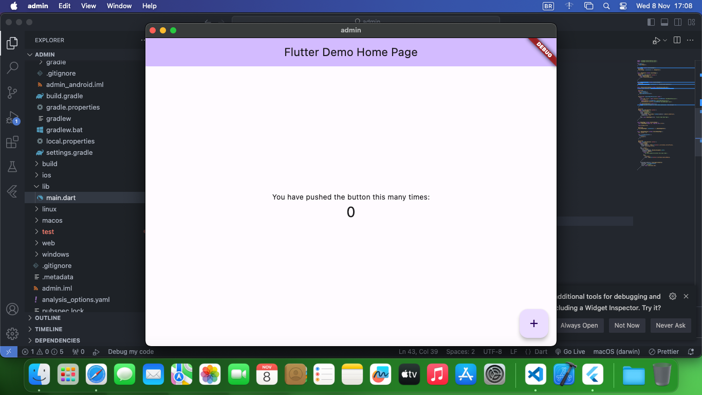Open the Testing flask view
Viewport: 702px width, 395px height.
12,167
